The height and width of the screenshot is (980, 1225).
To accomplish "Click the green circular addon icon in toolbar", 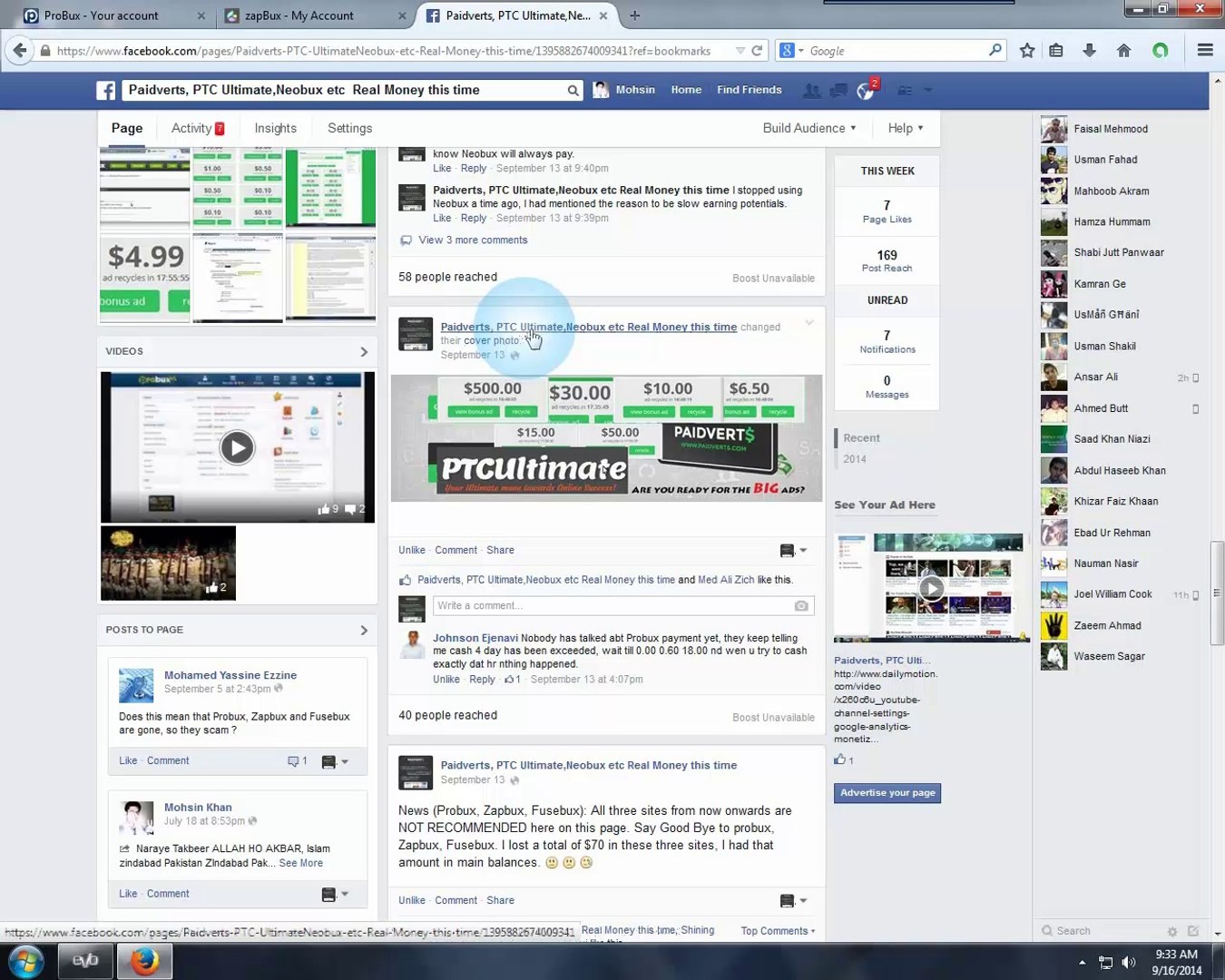I will point(1160,51).
